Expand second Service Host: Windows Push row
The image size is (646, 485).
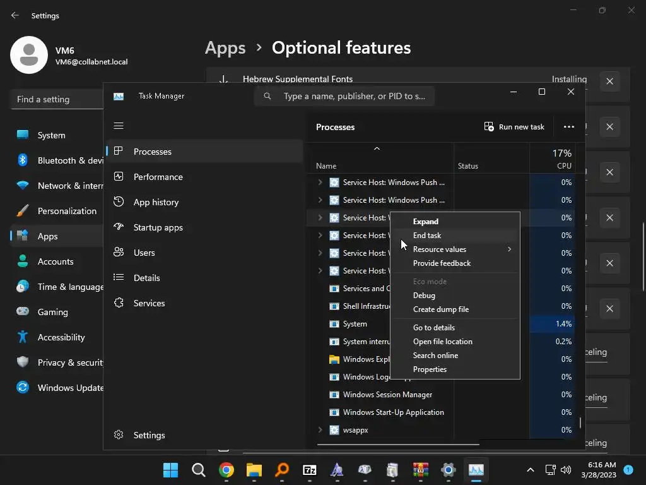pyautogui.click(x=320, y=200)
